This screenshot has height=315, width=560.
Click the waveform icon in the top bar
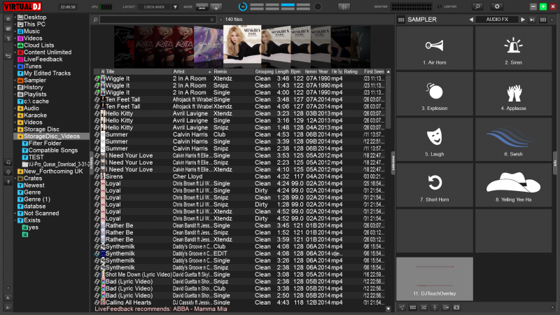(x=344, y=7)
